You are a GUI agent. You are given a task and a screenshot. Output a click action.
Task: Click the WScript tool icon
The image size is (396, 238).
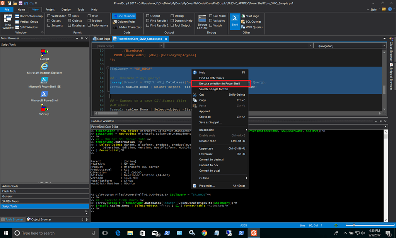point(44,108)
